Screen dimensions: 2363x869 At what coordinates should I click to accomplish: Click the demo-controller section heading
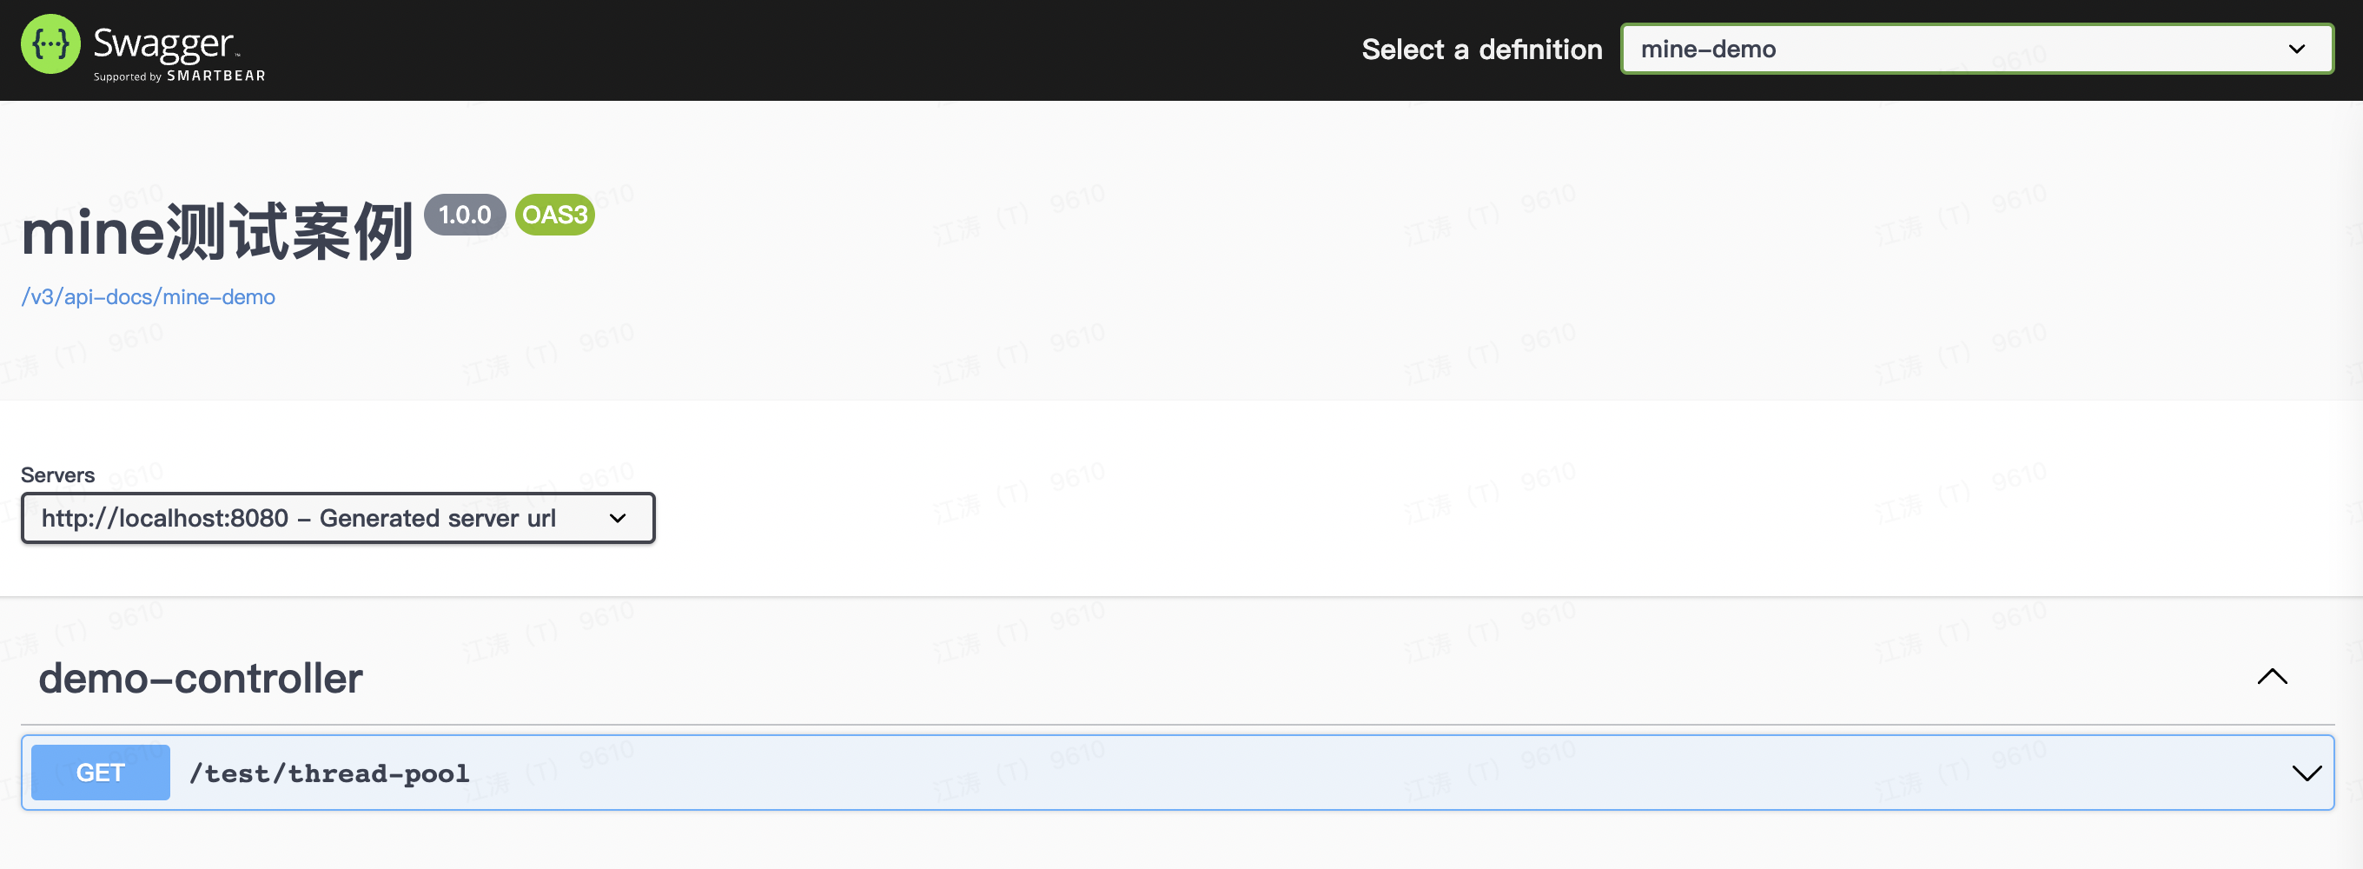[200, 678]
